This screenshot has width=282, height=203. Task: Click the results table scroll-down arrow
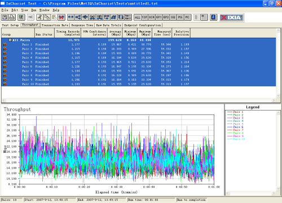278,95
